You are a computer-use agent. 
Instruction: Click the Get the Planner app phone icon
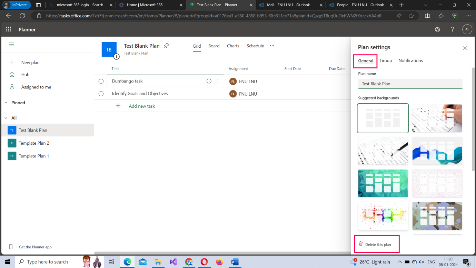tap(11, 247)
